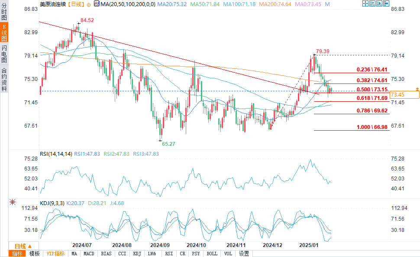The image size is (420, 257).
Task: Click the MA(20,50,100,200,0,0) parameters label
Action: pos(128,4)
